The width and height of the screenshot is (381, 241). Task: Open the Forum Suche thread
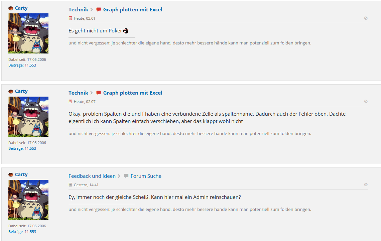tap(146, 176)
